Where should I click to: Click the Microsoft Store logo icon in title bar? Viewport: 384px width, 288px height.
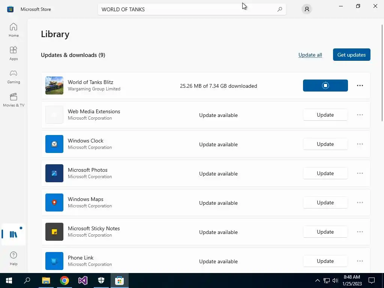point(10,9)
